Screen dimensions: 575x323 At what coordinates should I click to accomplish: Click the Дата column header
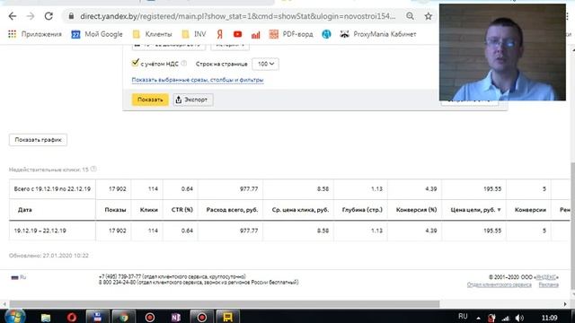[25, 210]
